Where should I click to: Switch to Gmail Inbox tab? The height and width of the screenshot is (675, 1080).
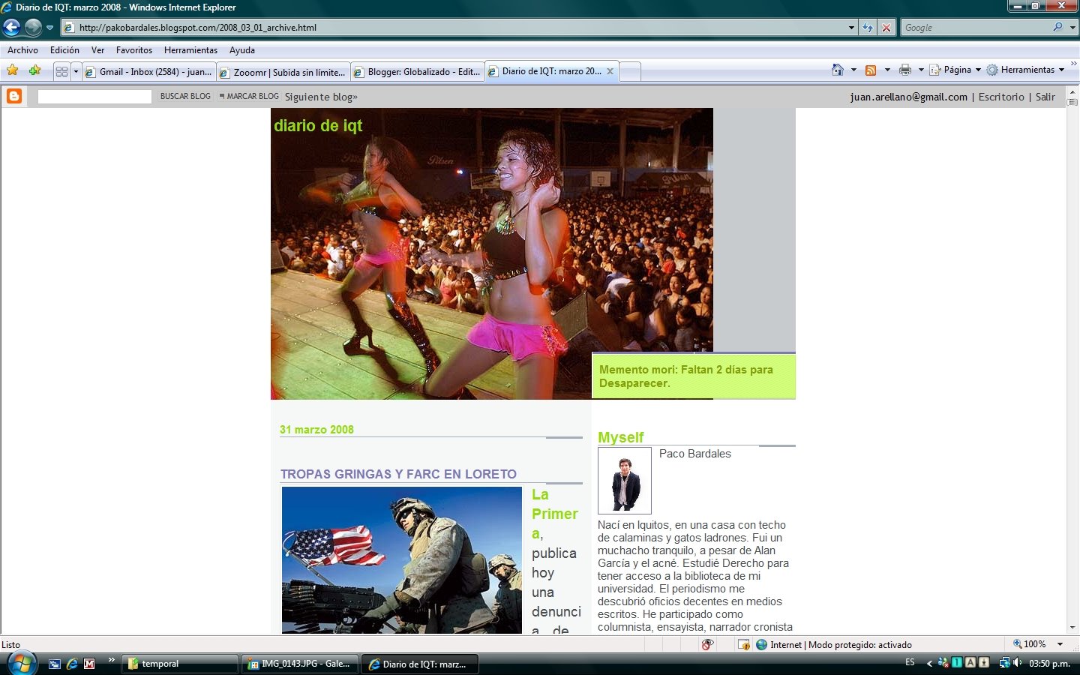(x=148, y=72)
